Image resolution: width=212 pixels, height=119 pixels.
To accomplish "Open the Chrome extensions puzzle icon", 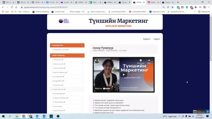I will click(x=196, y=7).
